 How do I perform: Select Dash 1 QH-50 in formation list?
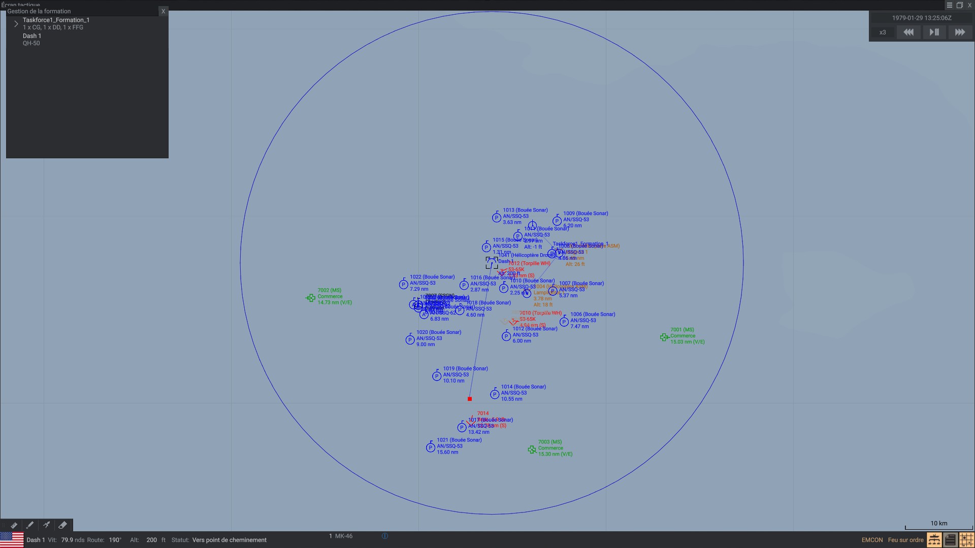pos(31,39)
